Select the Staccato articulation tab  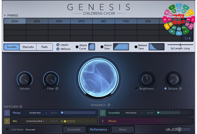pyautogui.click(x=28, y=47)
